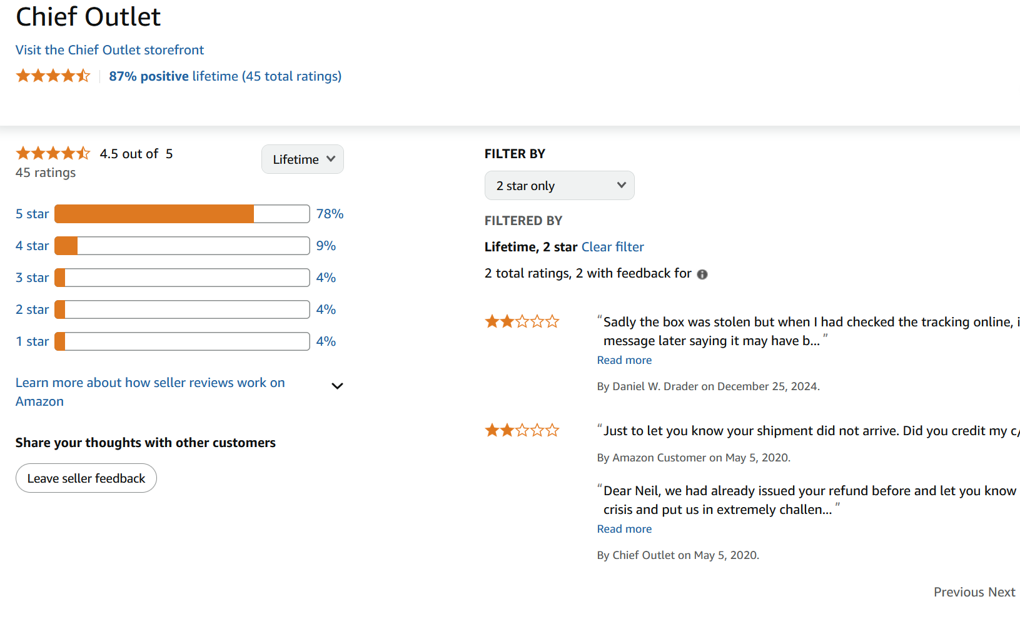The height and width of the screenshot is (624, 1020).
Task: Click the header star rating icon
Action: click(53, 76)
